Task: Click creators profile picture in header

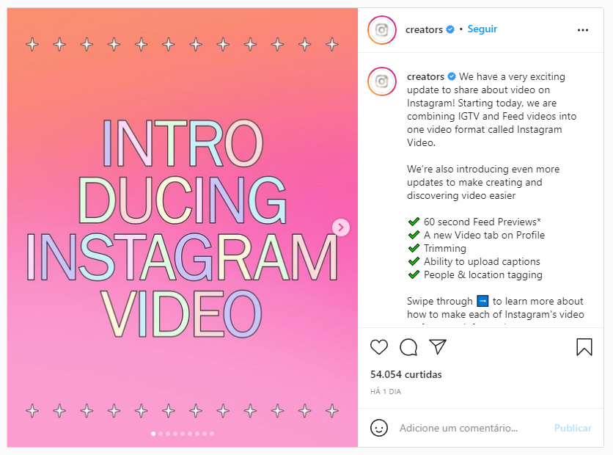Action: tap(382, 30)
